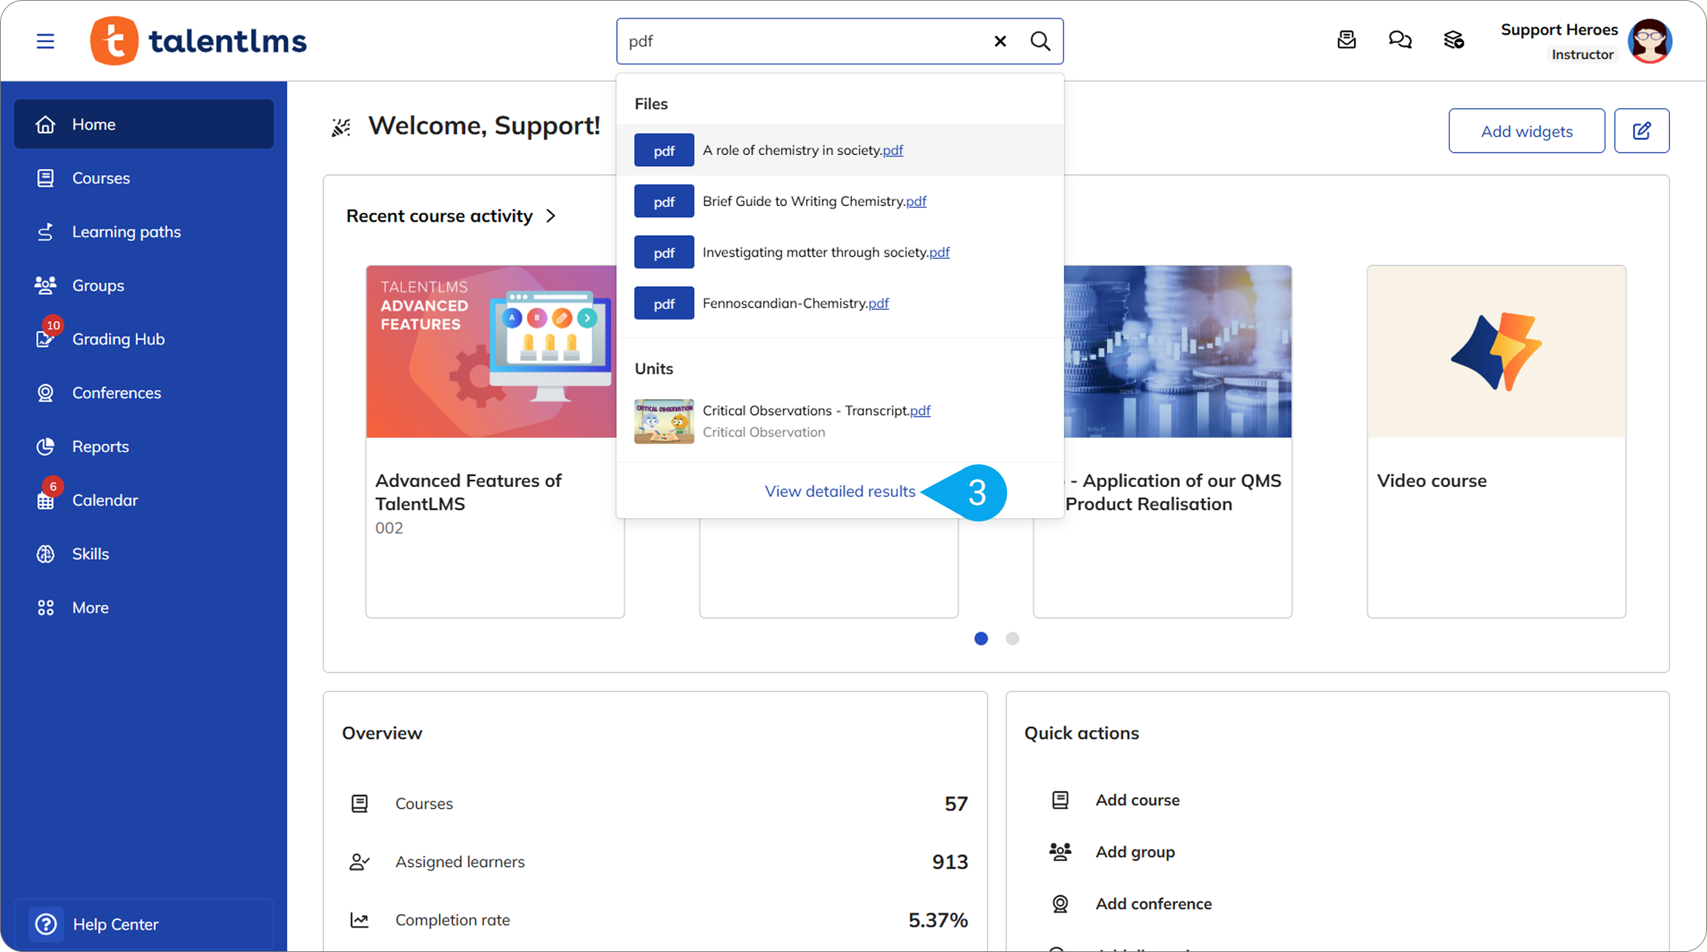Click the Critical Observation unit thumbnail
1707x952 pixels.
pos(664,421)
